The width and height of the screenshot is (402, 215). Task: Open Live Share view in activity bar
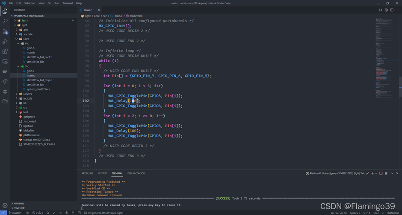coord(5,81)
